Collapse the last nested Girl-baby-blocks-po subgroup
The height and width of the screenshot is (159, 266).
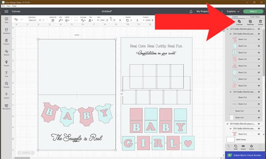(230, 129)
